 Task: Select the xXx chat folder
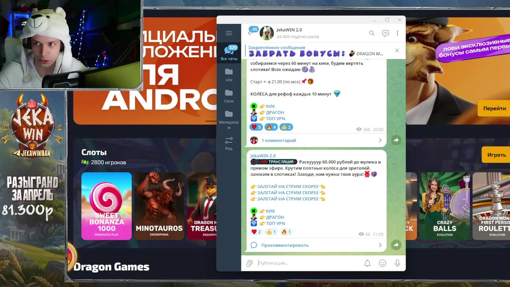click(229, 75)
